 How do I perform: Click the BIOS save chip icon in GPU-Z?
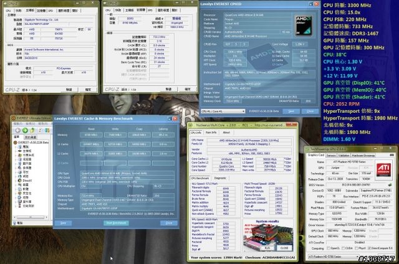pyautogui.click(x=390, y=185)
